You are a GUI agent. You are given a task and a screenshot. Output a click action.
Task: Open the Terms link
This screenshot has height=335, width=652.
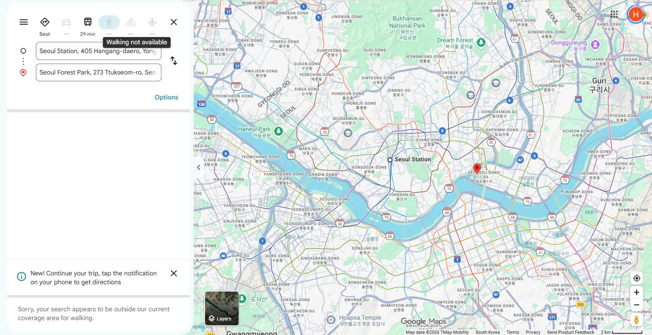coord(513,332)
